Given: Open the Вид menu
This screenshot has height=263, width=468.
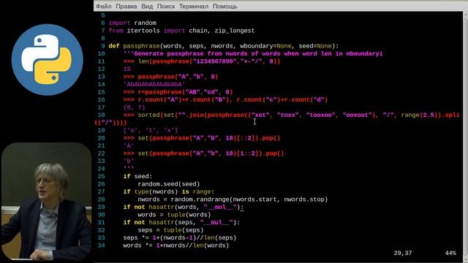Looking at the screenshot, I should (147, 7).
